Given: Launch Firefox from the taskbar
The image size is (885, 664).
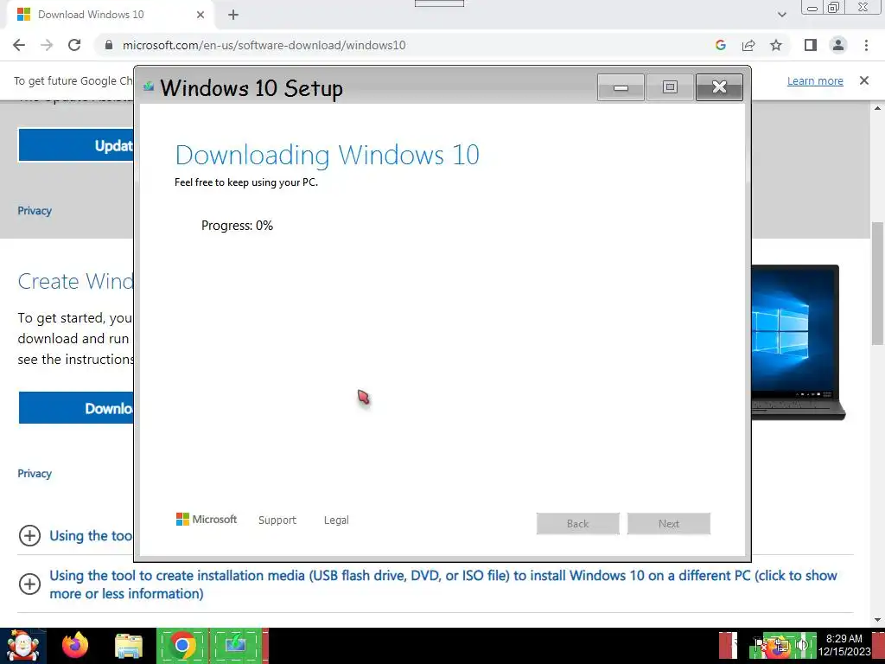Looking at the screenshot, I should click(x=75, y=645).
